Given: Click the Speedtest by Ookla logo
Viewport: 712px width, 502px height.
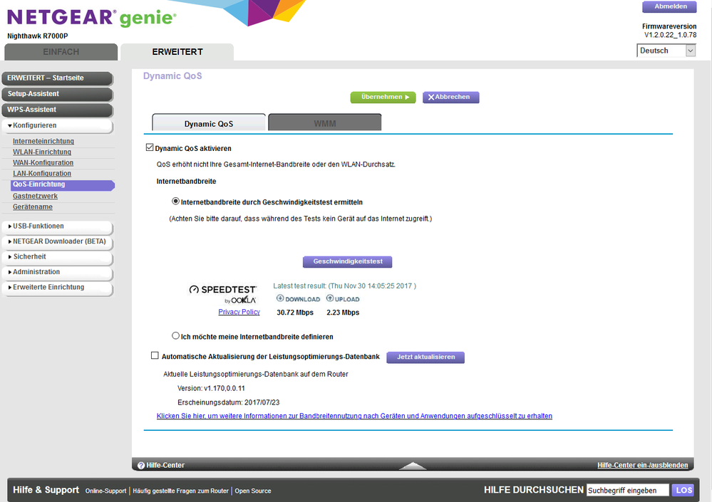Looking at the screenshot, I should (222, 294).
